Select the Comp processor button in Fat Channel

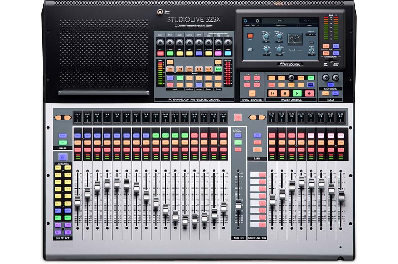pyautogui.click(x=188, y=68)
